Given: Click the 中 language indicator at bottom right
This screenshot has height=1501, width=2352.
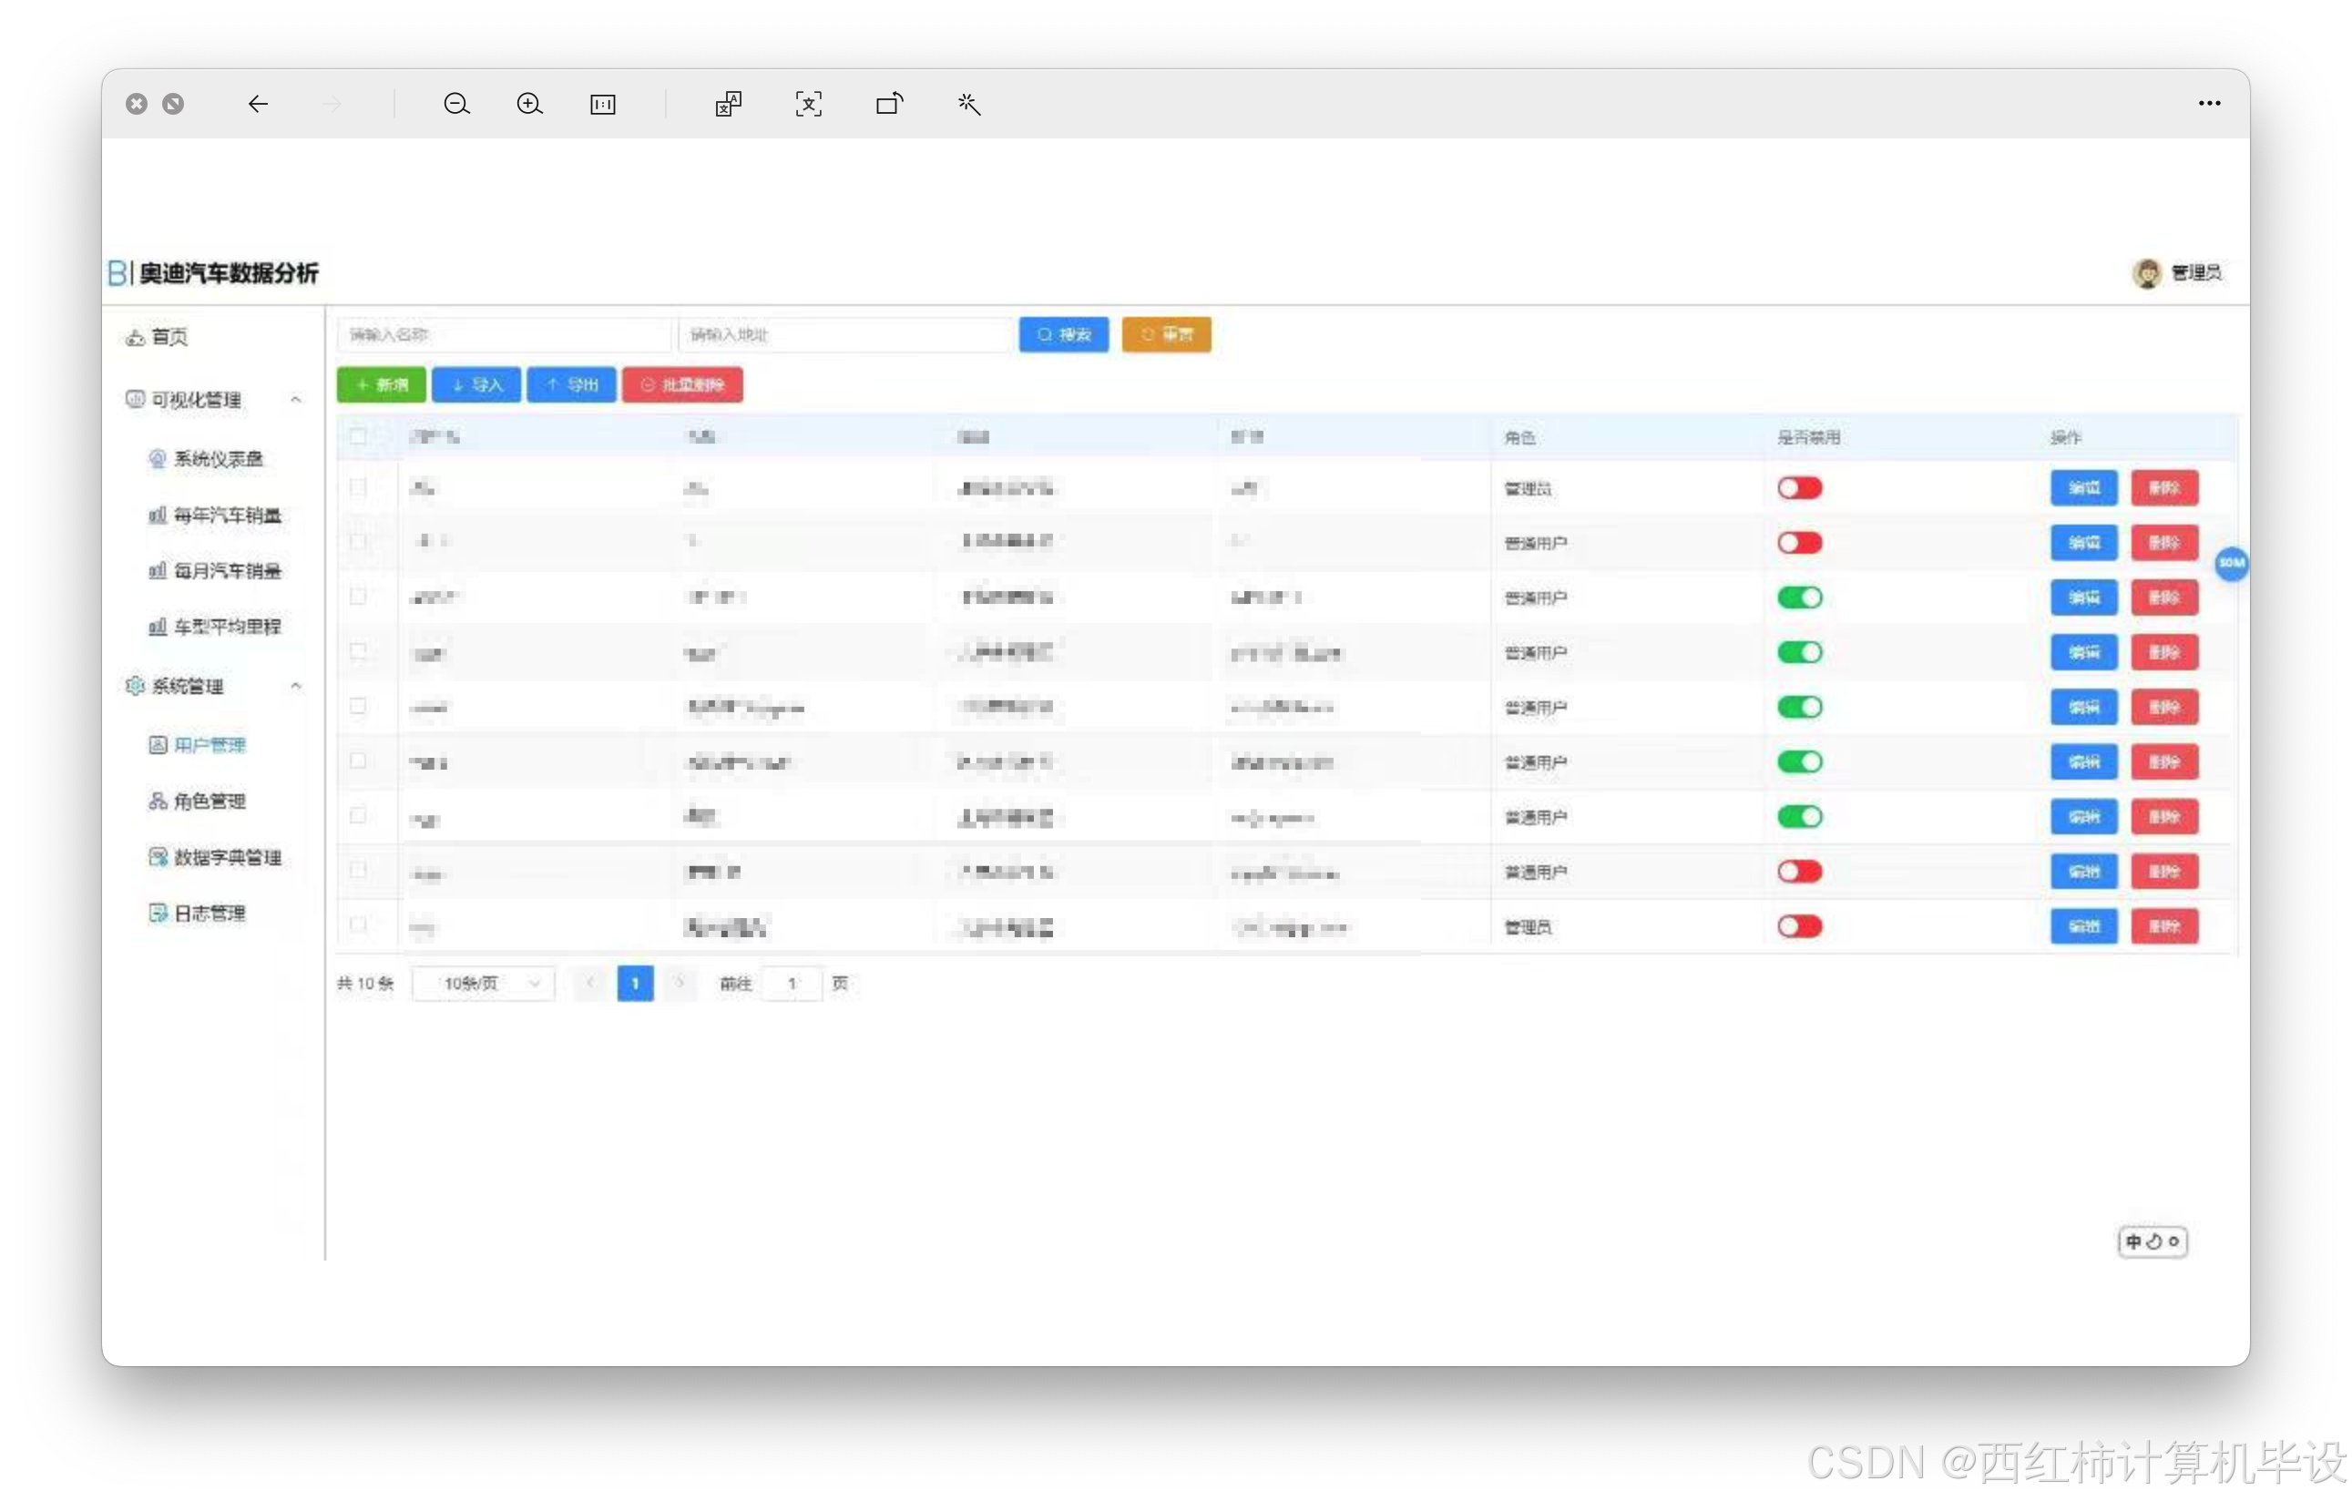Looking at the screenshot, I should (2134, 1242).
